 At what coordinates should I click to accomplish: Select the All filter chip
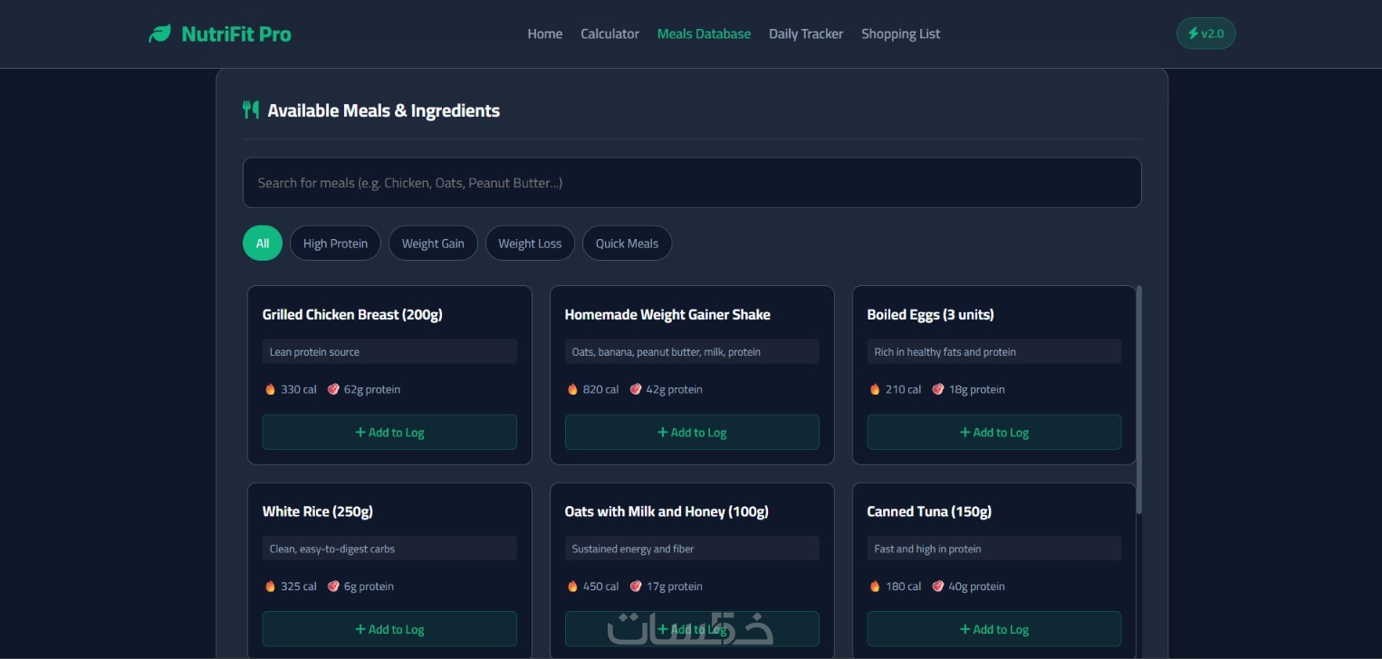click(x=263, y=243)
